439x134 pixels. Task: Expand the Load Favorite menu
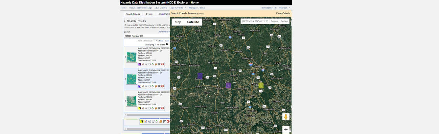click(x=178, y=8)
